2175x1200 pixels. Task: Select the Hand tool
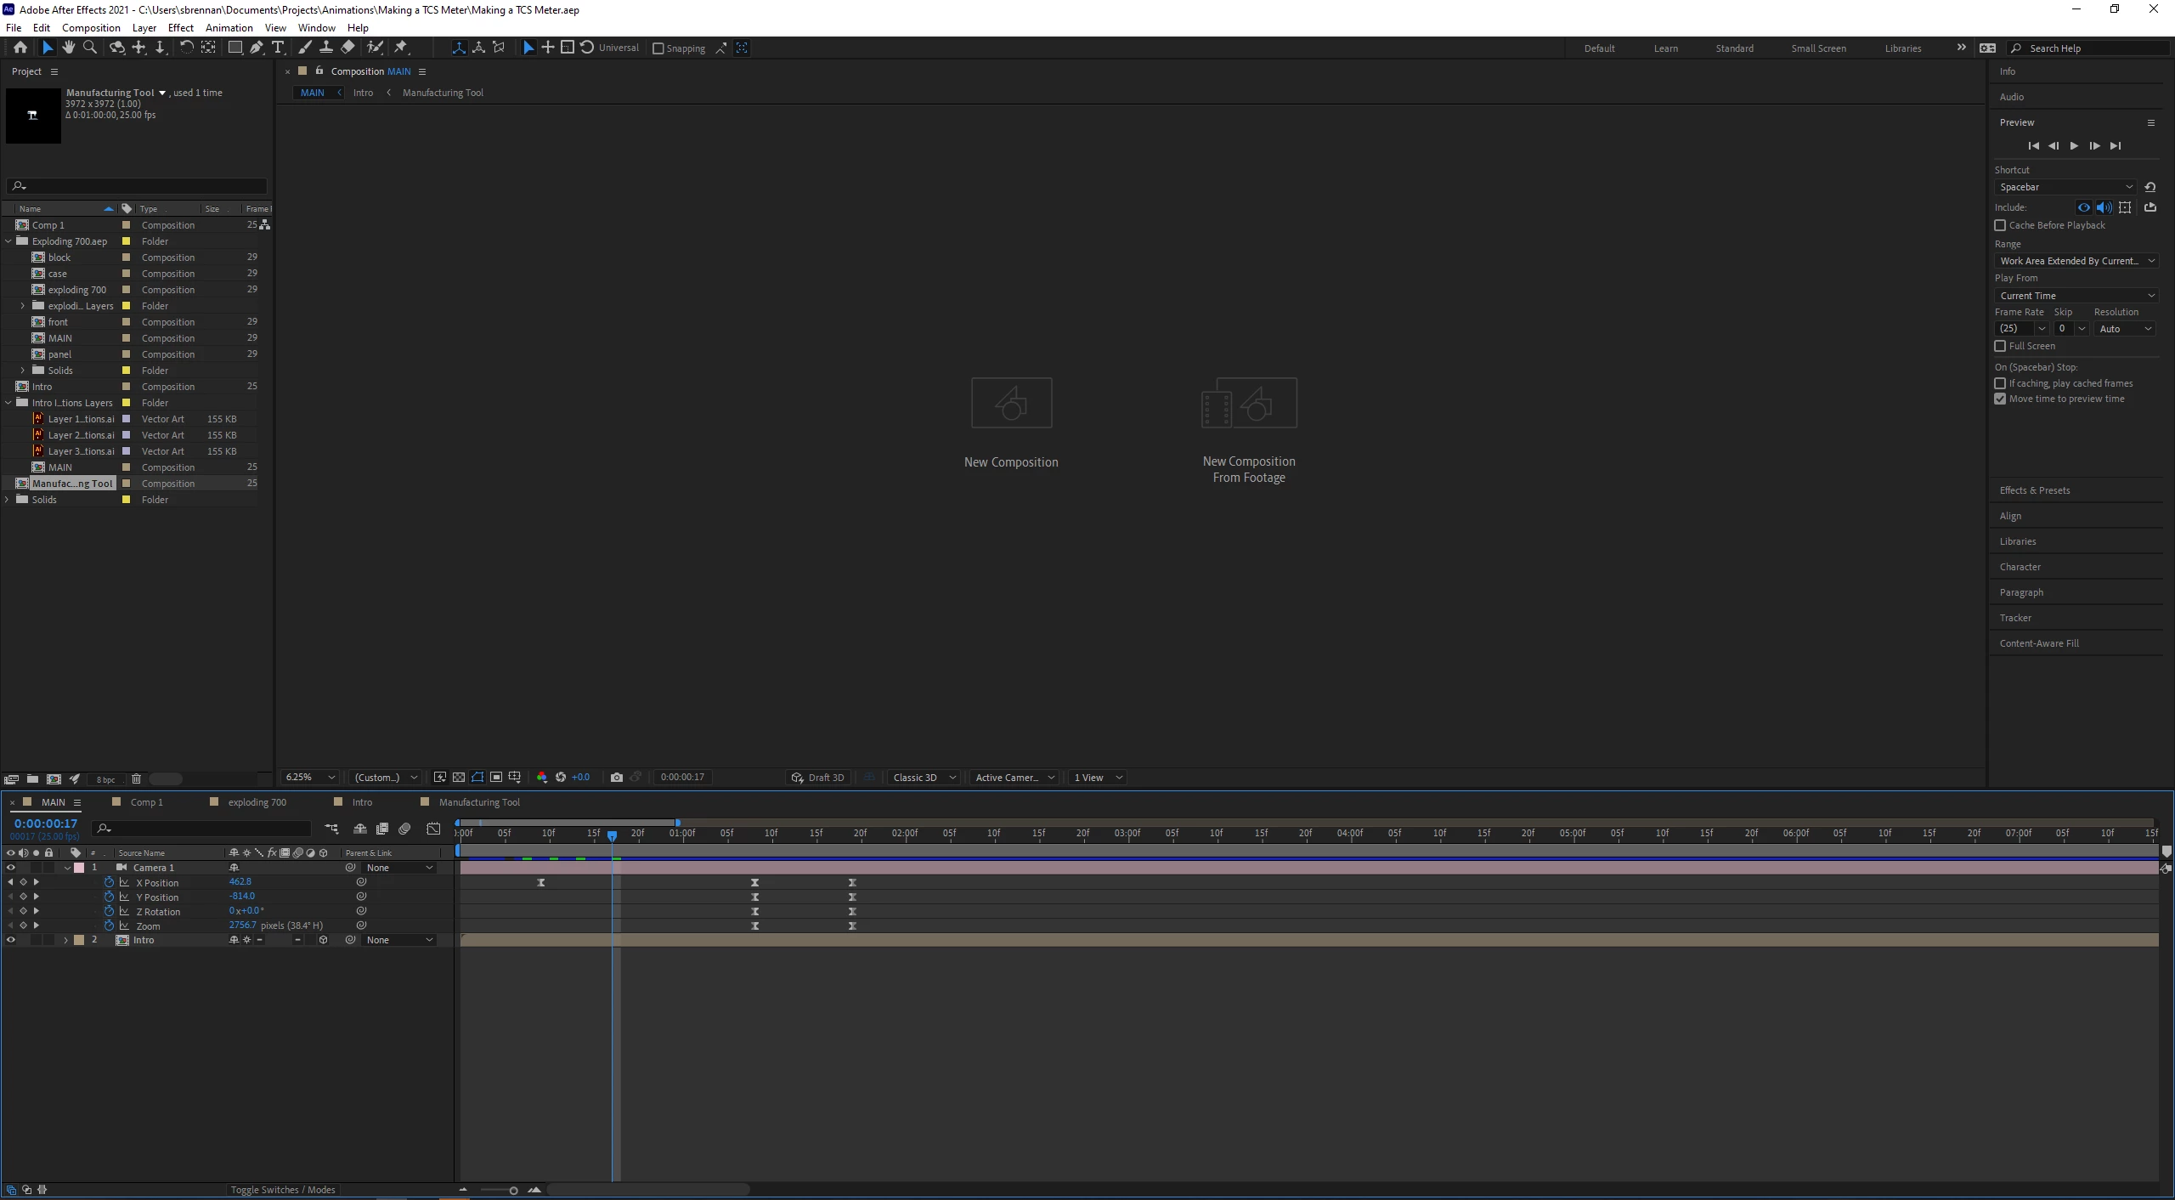69,48
